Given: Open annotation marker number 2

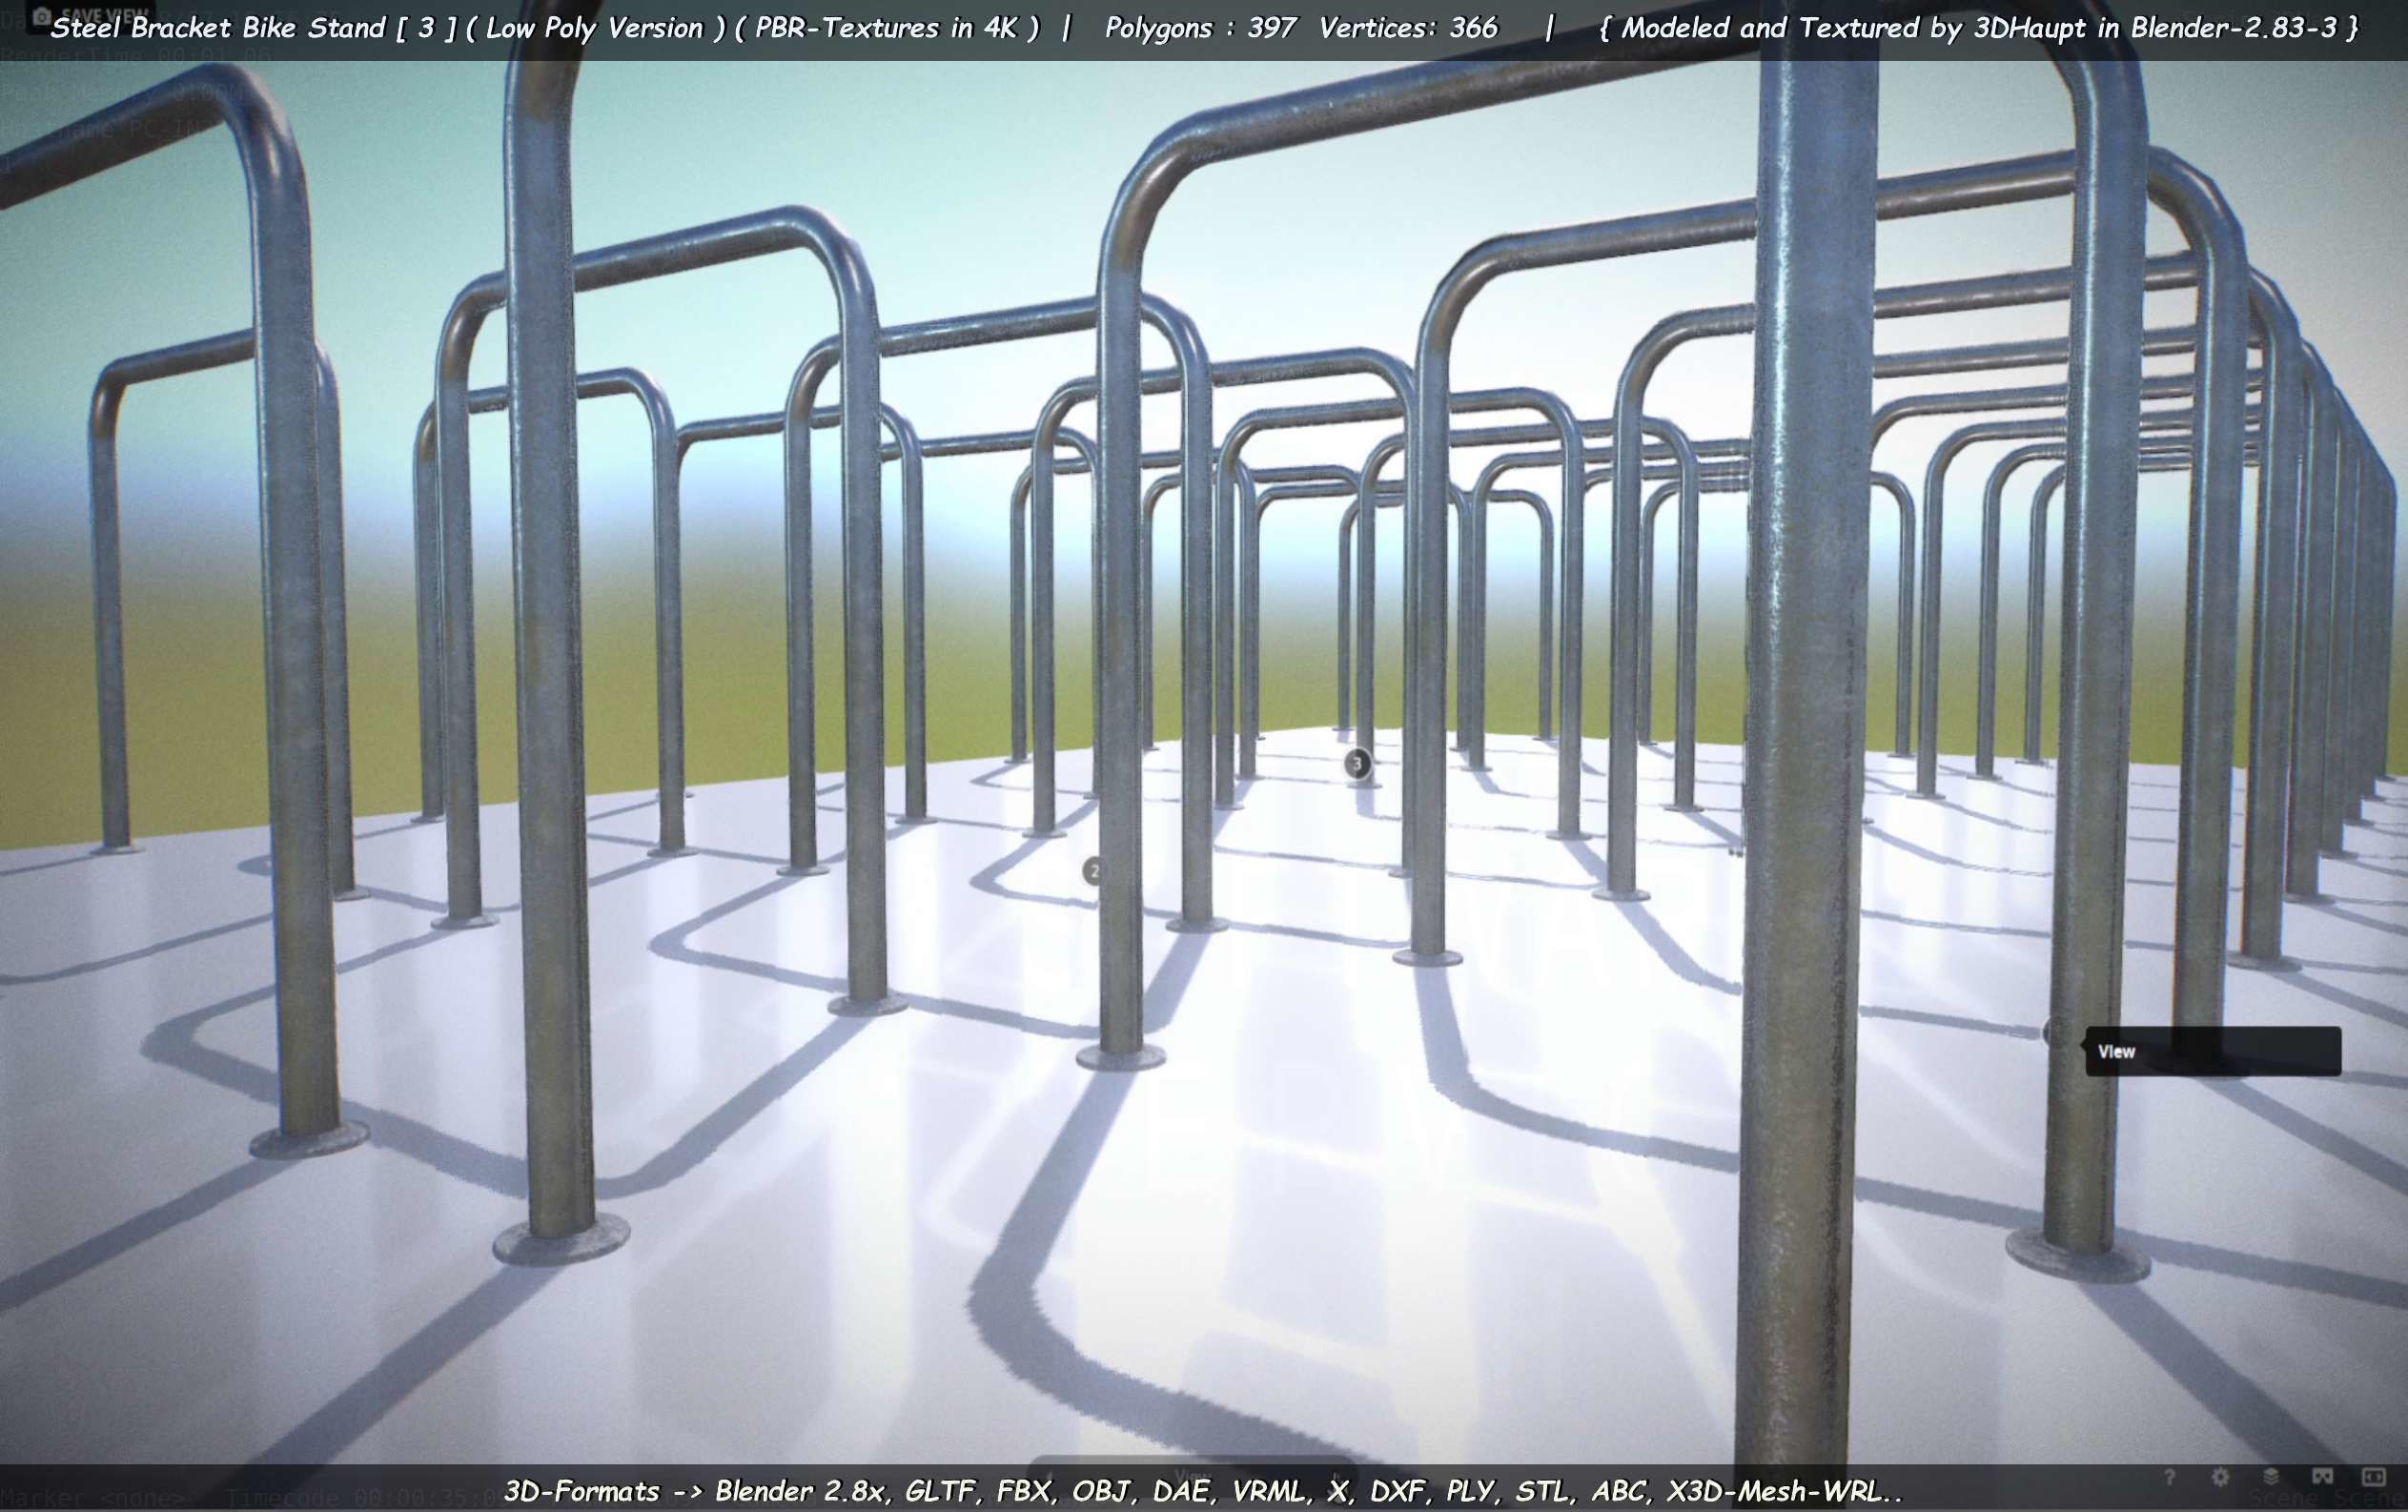Looking at the screenshot, I should pyautogui.click(x=1094, y=871).
